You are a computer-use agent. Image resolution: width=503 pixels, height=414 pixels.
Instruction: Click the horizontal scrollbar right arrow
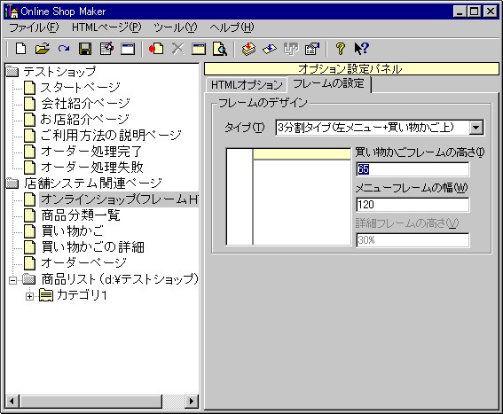(192, 402)
